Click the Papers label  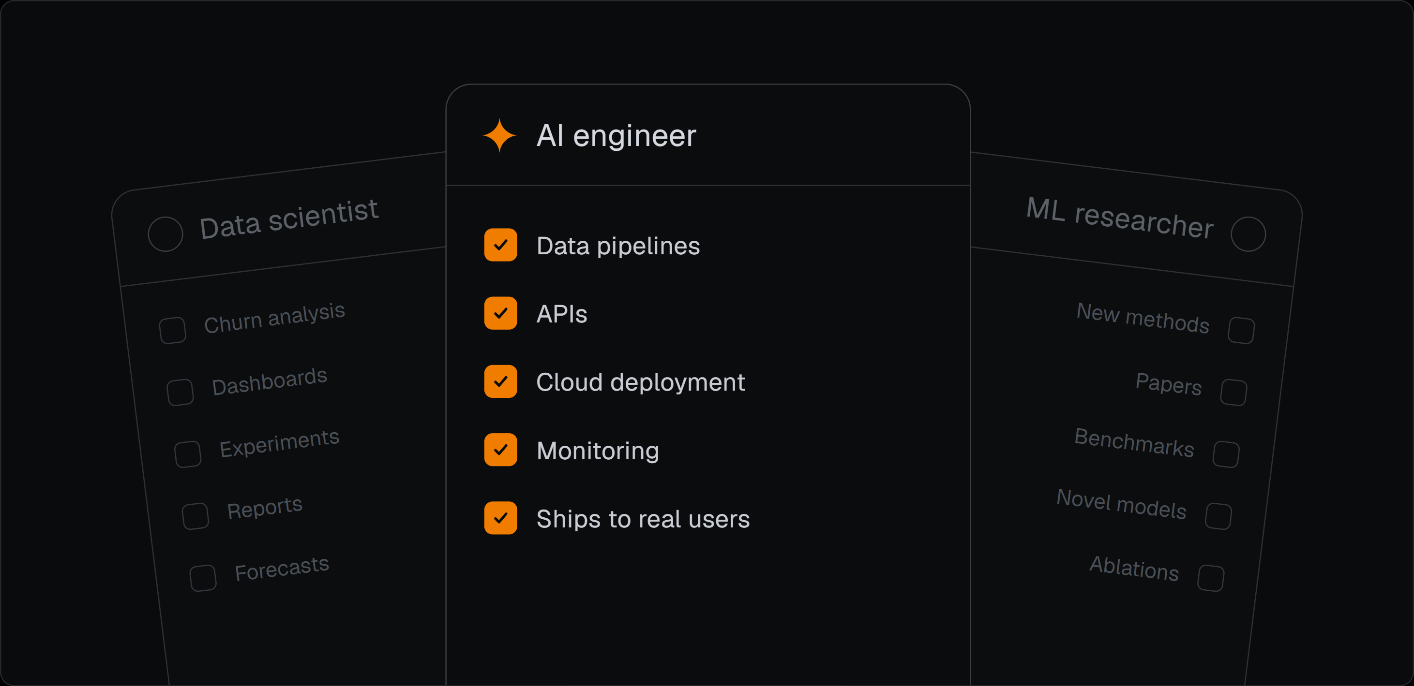point(1169,384)
